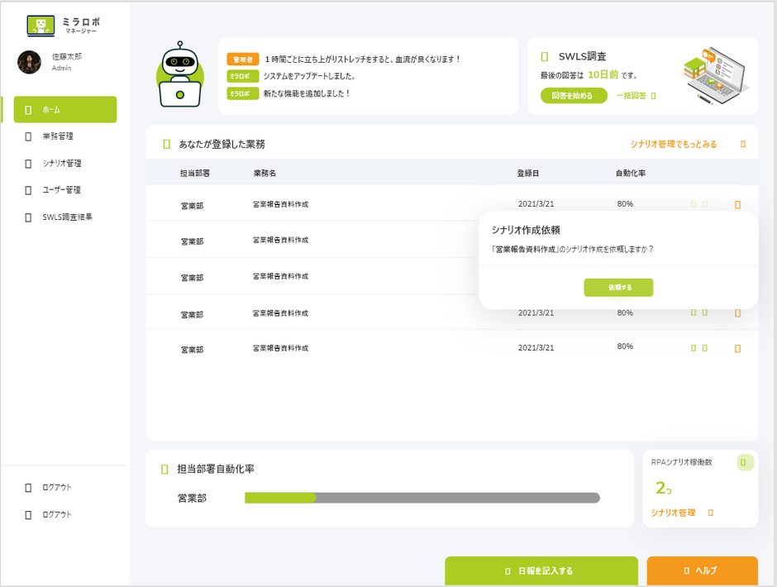This screenshot has height=587, width=777.
Task: Click the 2つ scenario count value
Action: pyautogui.click(x=664, y=488)
